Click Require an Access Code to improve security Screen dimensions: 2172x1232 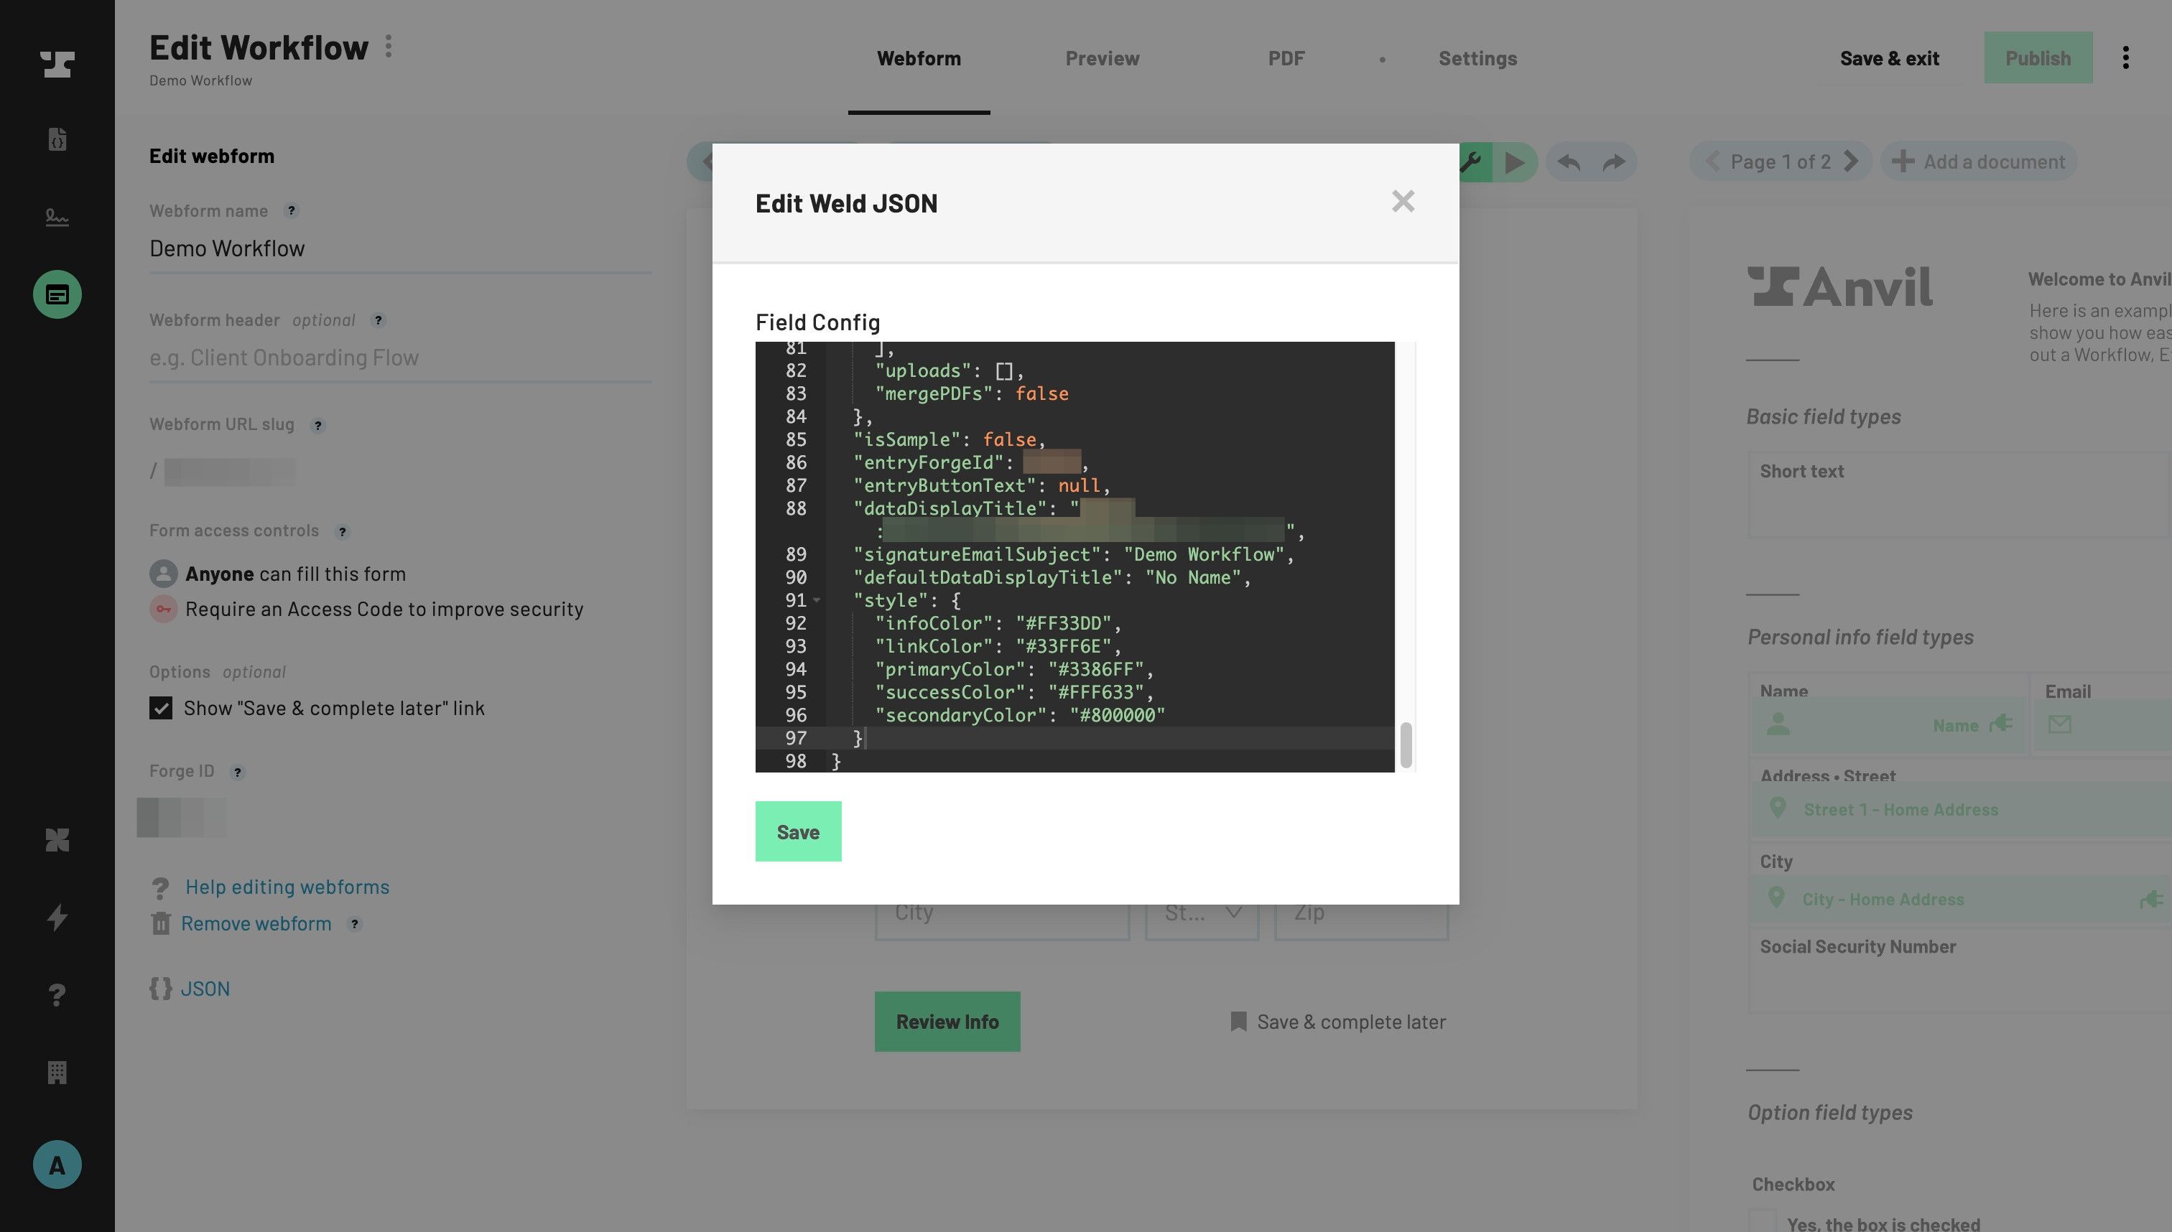point(366,610)
